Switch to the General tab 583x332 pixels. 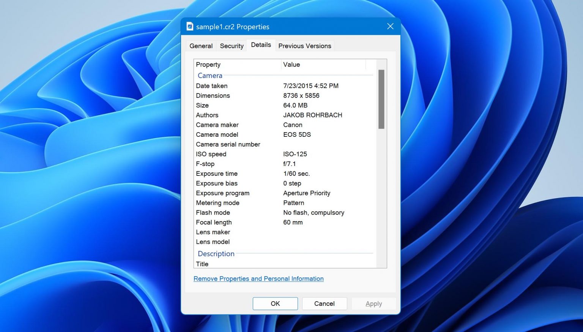click(x=201, y=46)
